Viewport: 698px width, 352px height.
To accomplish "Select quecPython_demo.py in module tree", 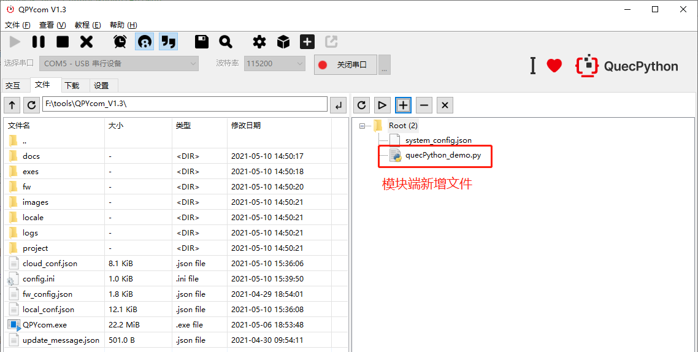I will [x=443, y=155].
